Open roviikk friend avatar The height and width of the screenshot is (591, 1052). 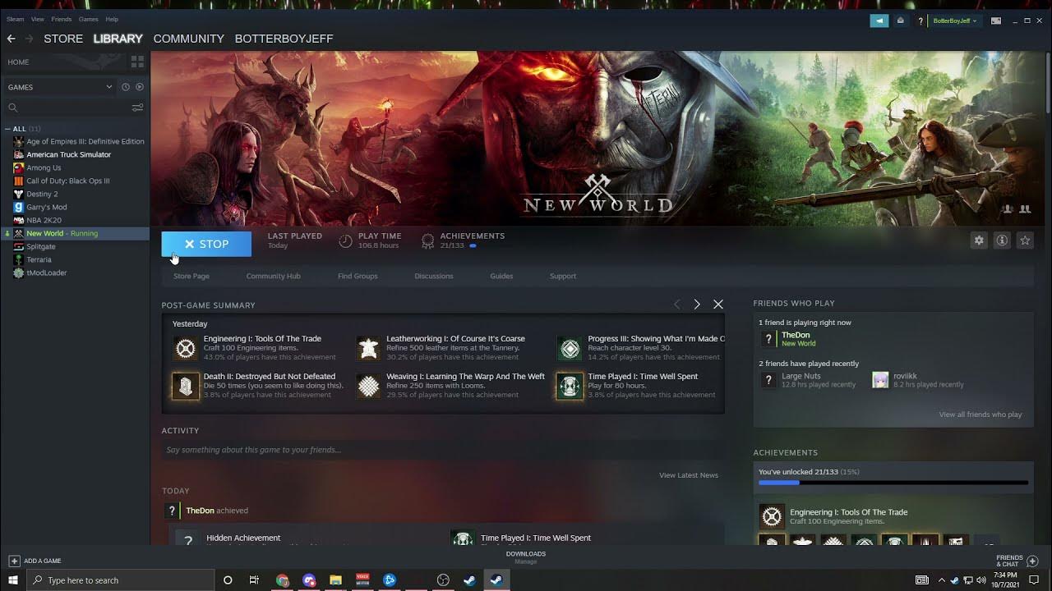click(x=880, y=380)
